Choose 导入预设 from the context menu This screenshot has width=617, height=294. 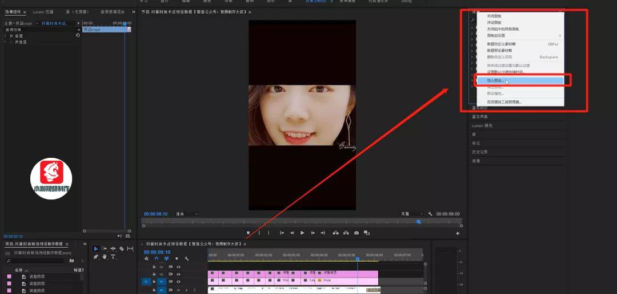tap(520, 80)
